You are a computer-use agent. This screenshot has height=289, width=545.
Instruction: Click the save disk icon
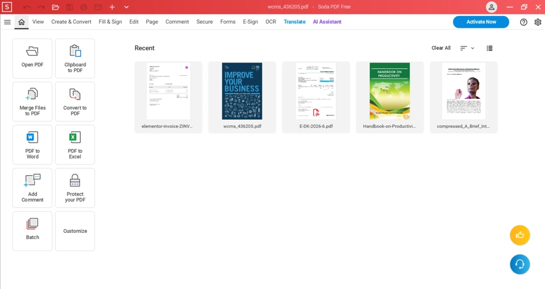click(x=69, y=7)
